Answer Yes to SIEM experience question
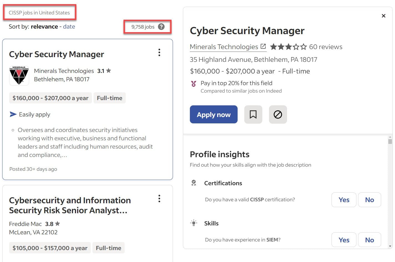395x262 pixels. coord(344,240)
